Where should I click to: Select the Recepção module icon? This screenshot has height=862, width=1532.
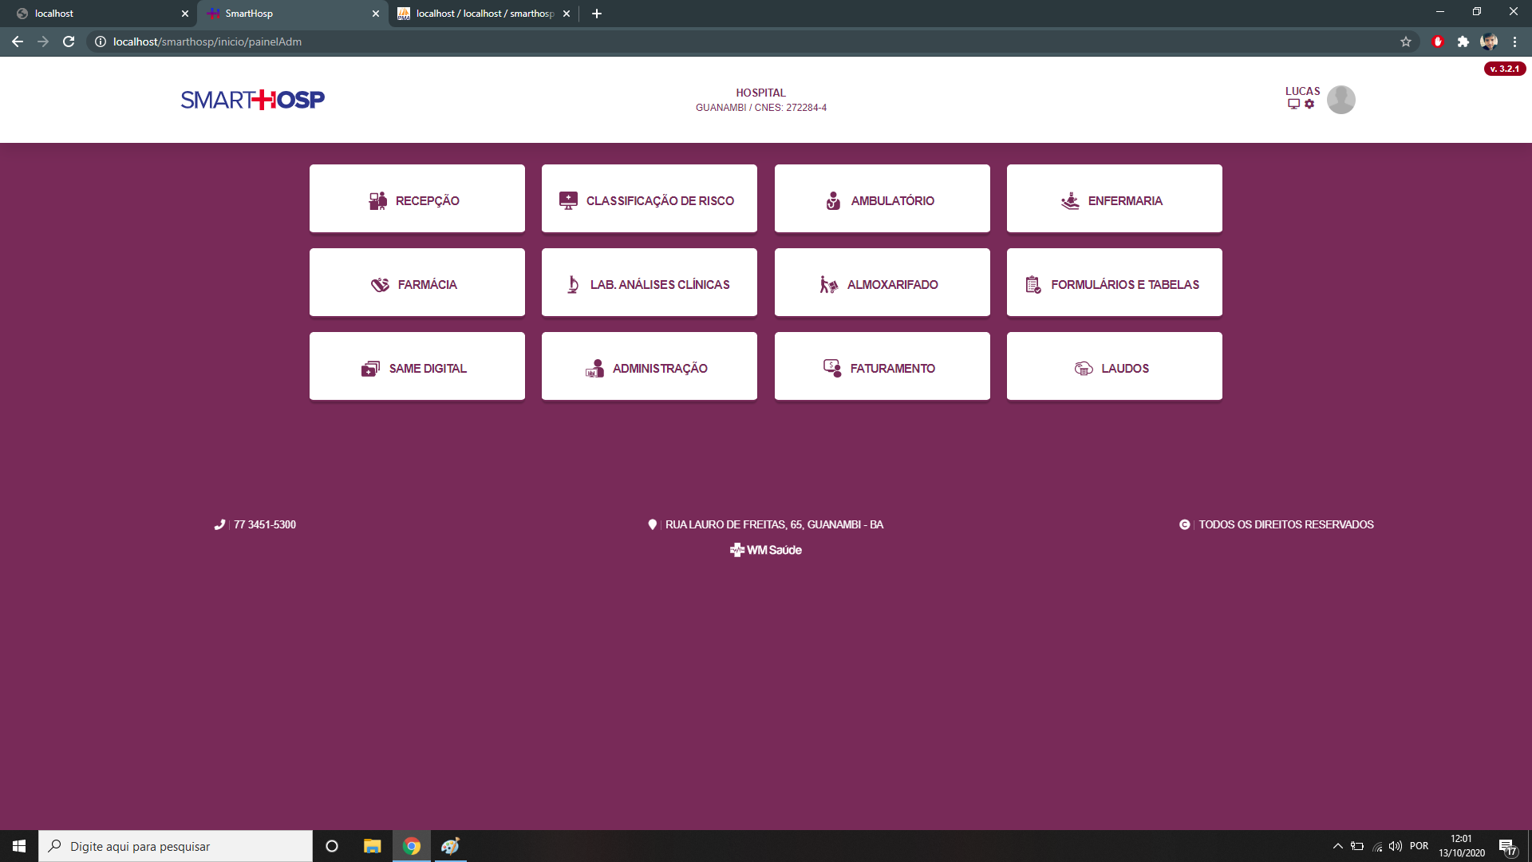[x=377, y=200]
